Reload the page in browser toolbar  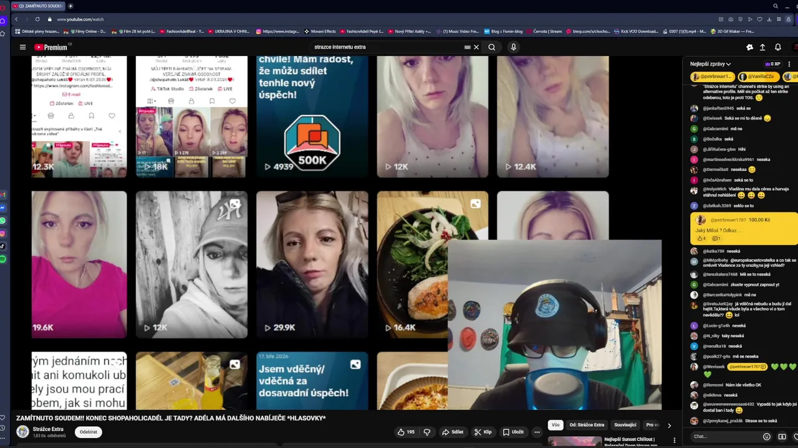coord(37,19)
